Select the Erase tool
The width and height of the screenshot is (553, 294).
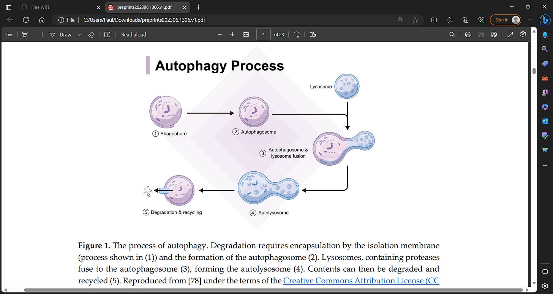pos(91,35)
